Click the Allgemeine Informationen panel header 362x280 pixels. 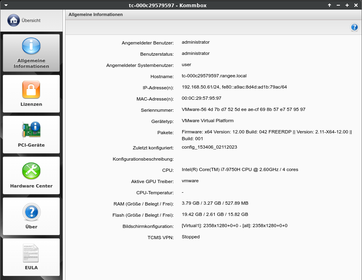click(96, 14)
